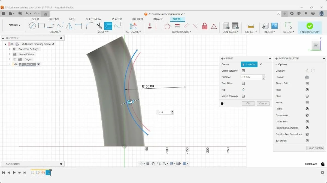Expand the Bottle:1 component node
The width and height of the screenshot is (327, 183).
pyautogui.click(x=9, y=65)
